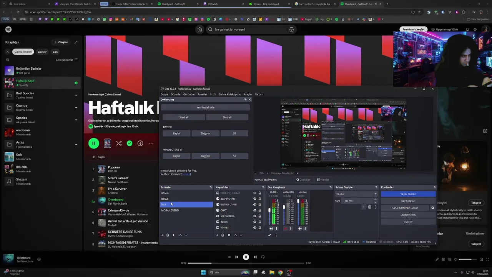This screenshot has height=277, width=492.
Task: Open the FİLTRE+ channel options menu
Action: (276, 229)
